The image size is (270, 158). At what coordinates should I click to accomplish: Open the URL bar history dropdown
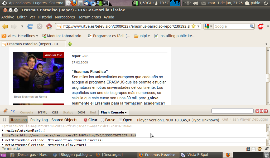pyautogui.click(x=198, y=26)
